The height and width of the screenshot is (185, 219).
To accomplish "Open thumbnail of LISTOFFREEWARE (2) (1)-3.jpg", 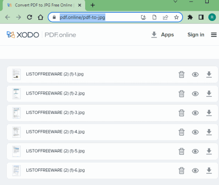I will 17,113.
